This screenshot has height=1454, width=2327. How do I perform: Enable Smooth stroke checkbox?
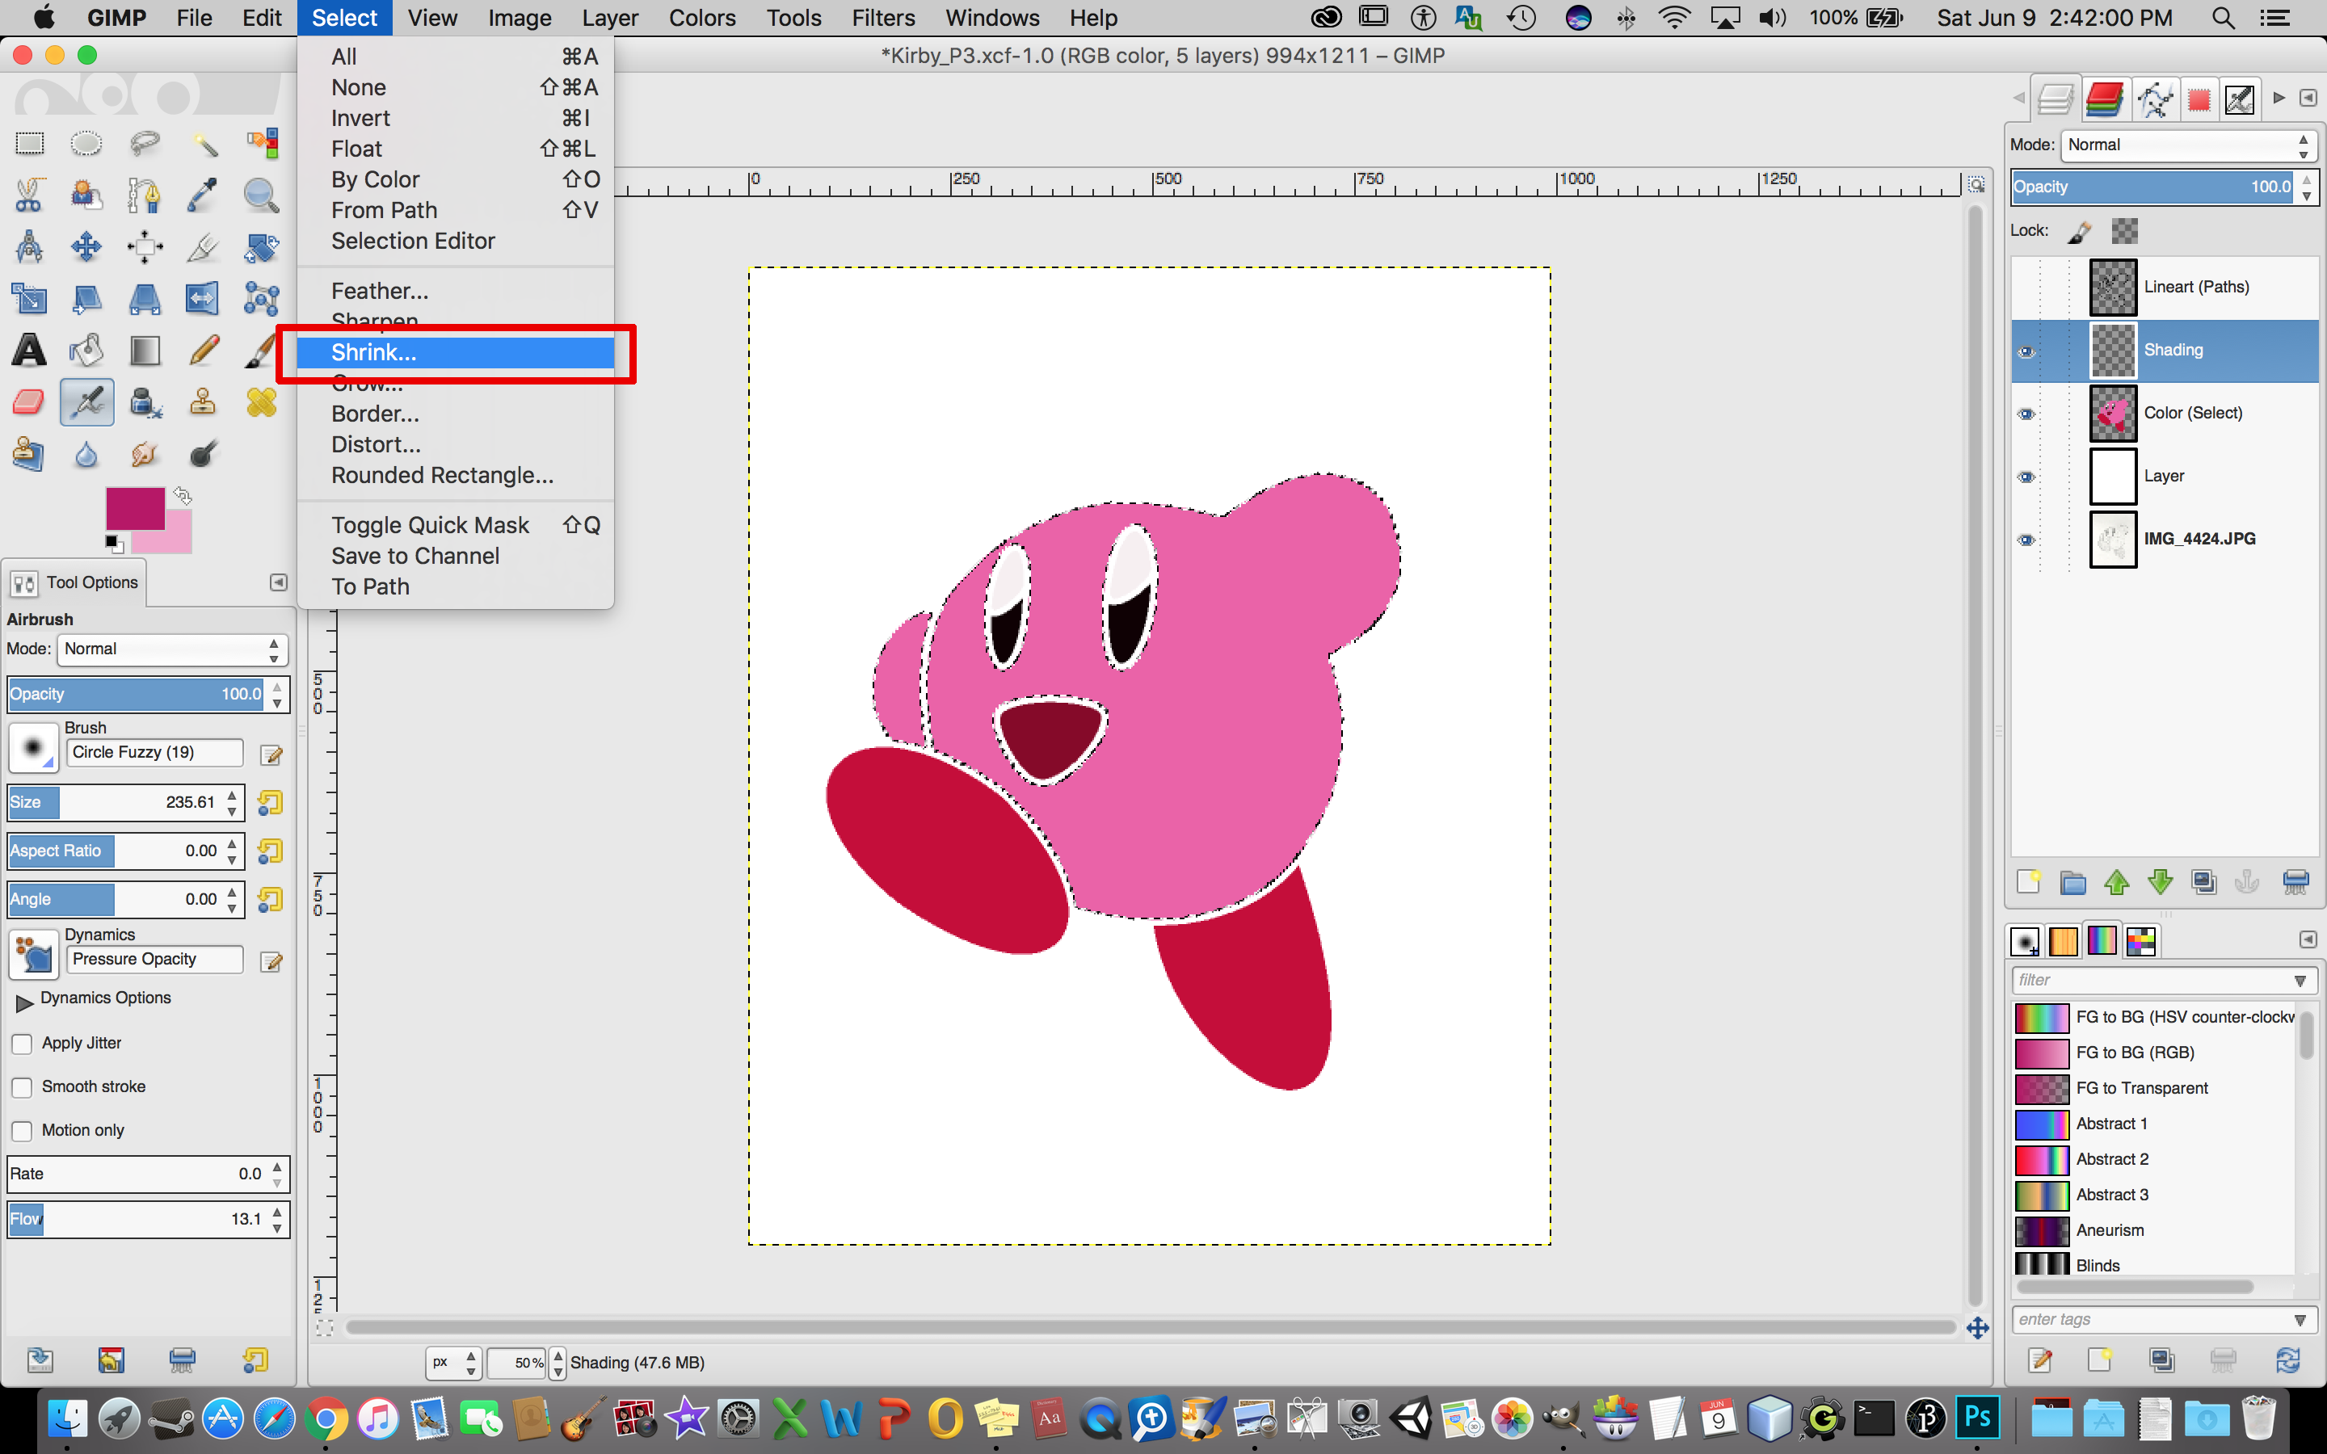(x=21, y=1087)
